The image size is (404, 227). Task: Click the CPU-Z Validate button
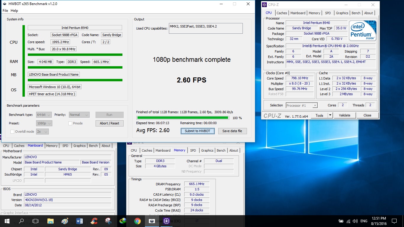click(345, 115)
